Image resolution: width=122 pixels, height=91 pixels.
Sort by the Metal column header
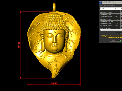coord(107,9)
